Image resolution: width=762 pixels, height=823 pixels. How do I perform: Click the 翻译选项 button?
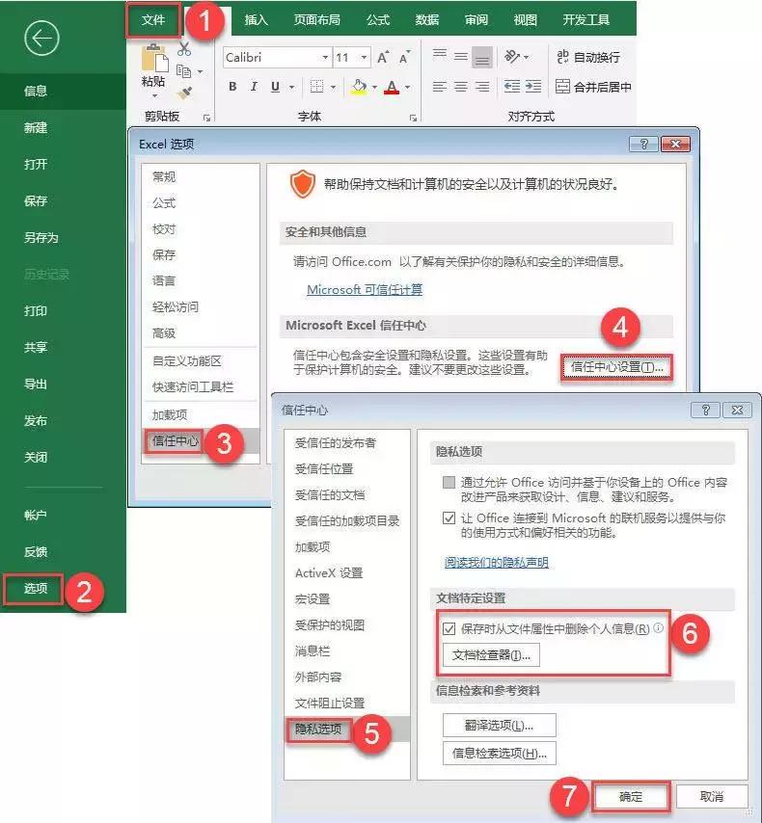[500, 726]
